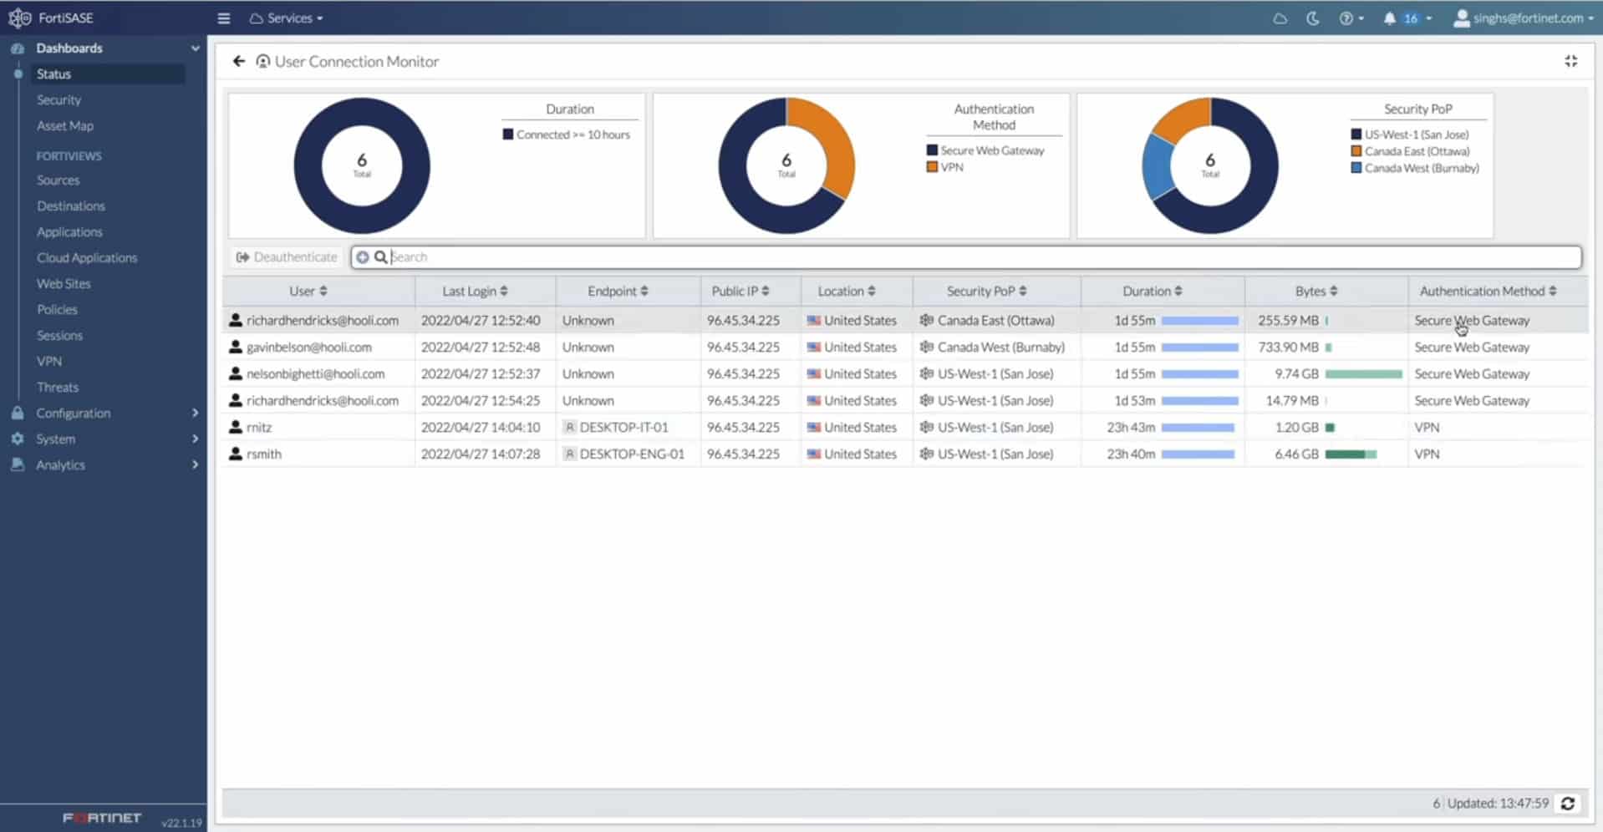
Task: Open the help question mark menu
Action: pos(1351,18)
